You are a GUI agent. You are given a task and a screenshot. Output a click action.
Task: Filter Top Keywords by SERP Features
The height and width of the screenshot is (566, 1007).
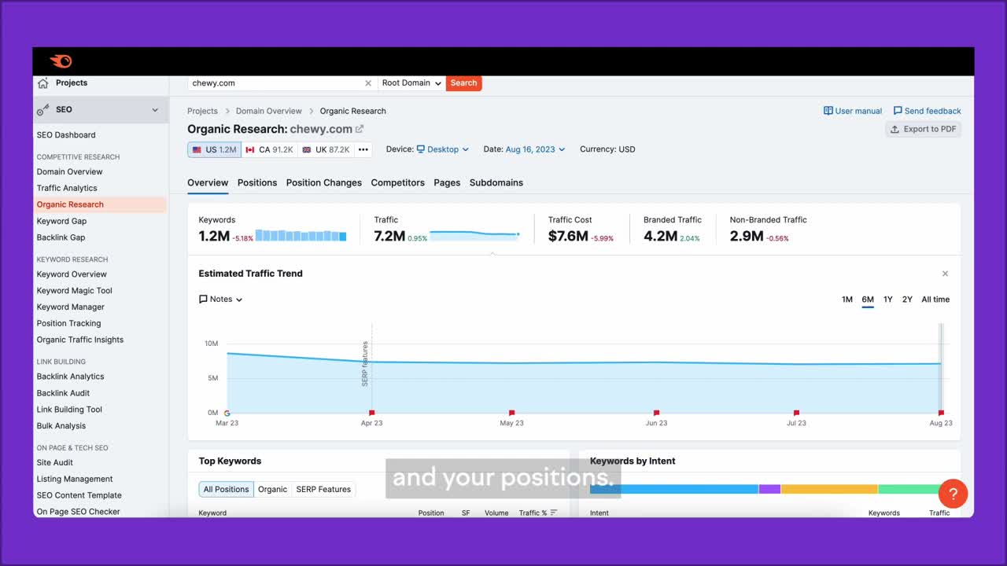coord(323,489)
